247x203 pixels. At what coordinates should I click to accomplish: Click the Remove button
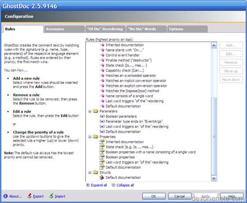pos(231,62)
